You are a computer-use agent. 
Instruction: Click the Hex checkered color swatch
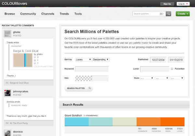coord(84,78)
